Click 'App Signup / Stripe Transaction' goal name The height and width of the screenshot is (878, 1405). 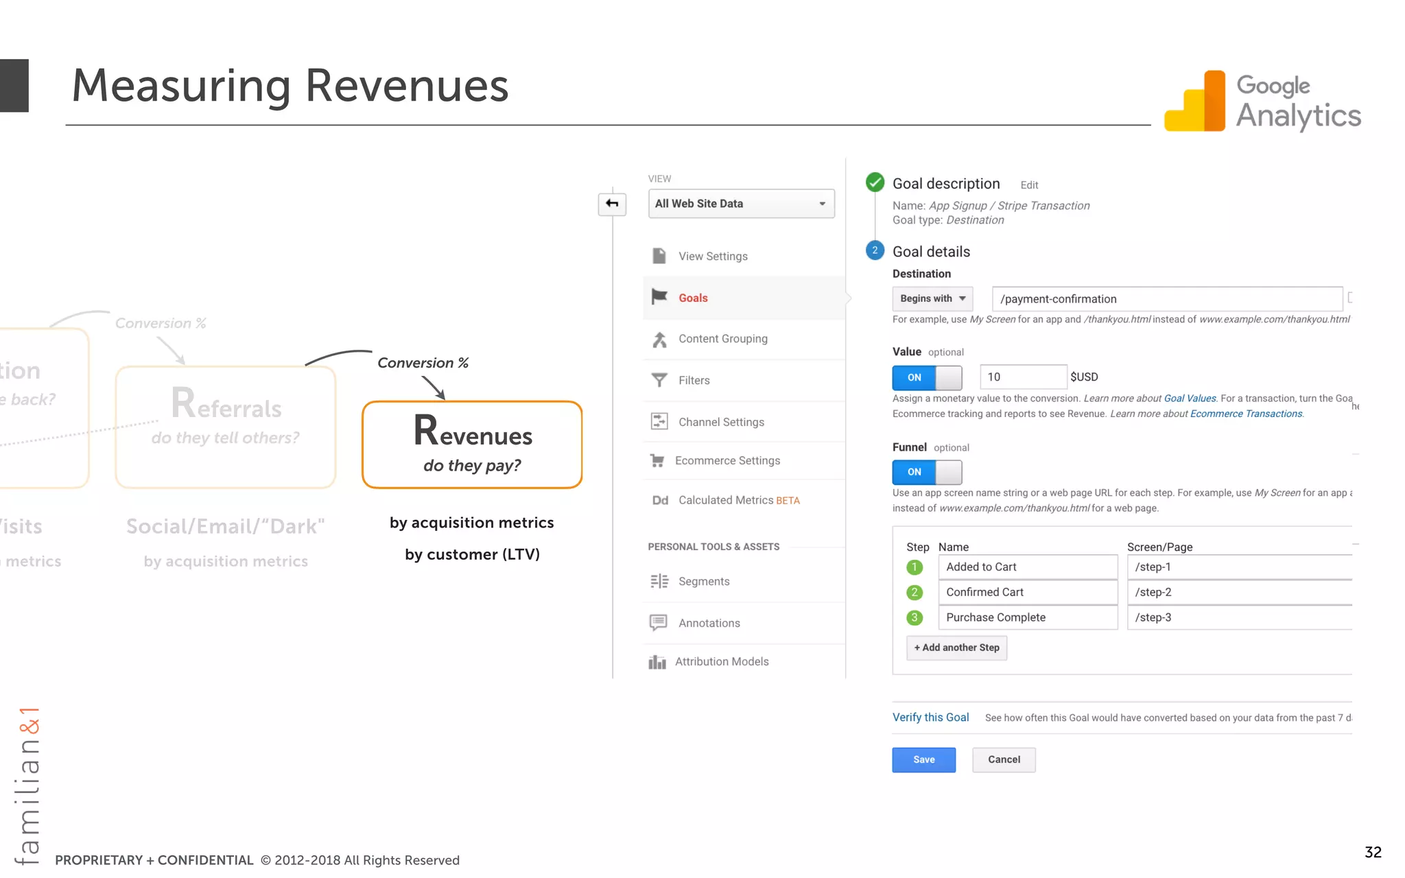point(1009,206)
